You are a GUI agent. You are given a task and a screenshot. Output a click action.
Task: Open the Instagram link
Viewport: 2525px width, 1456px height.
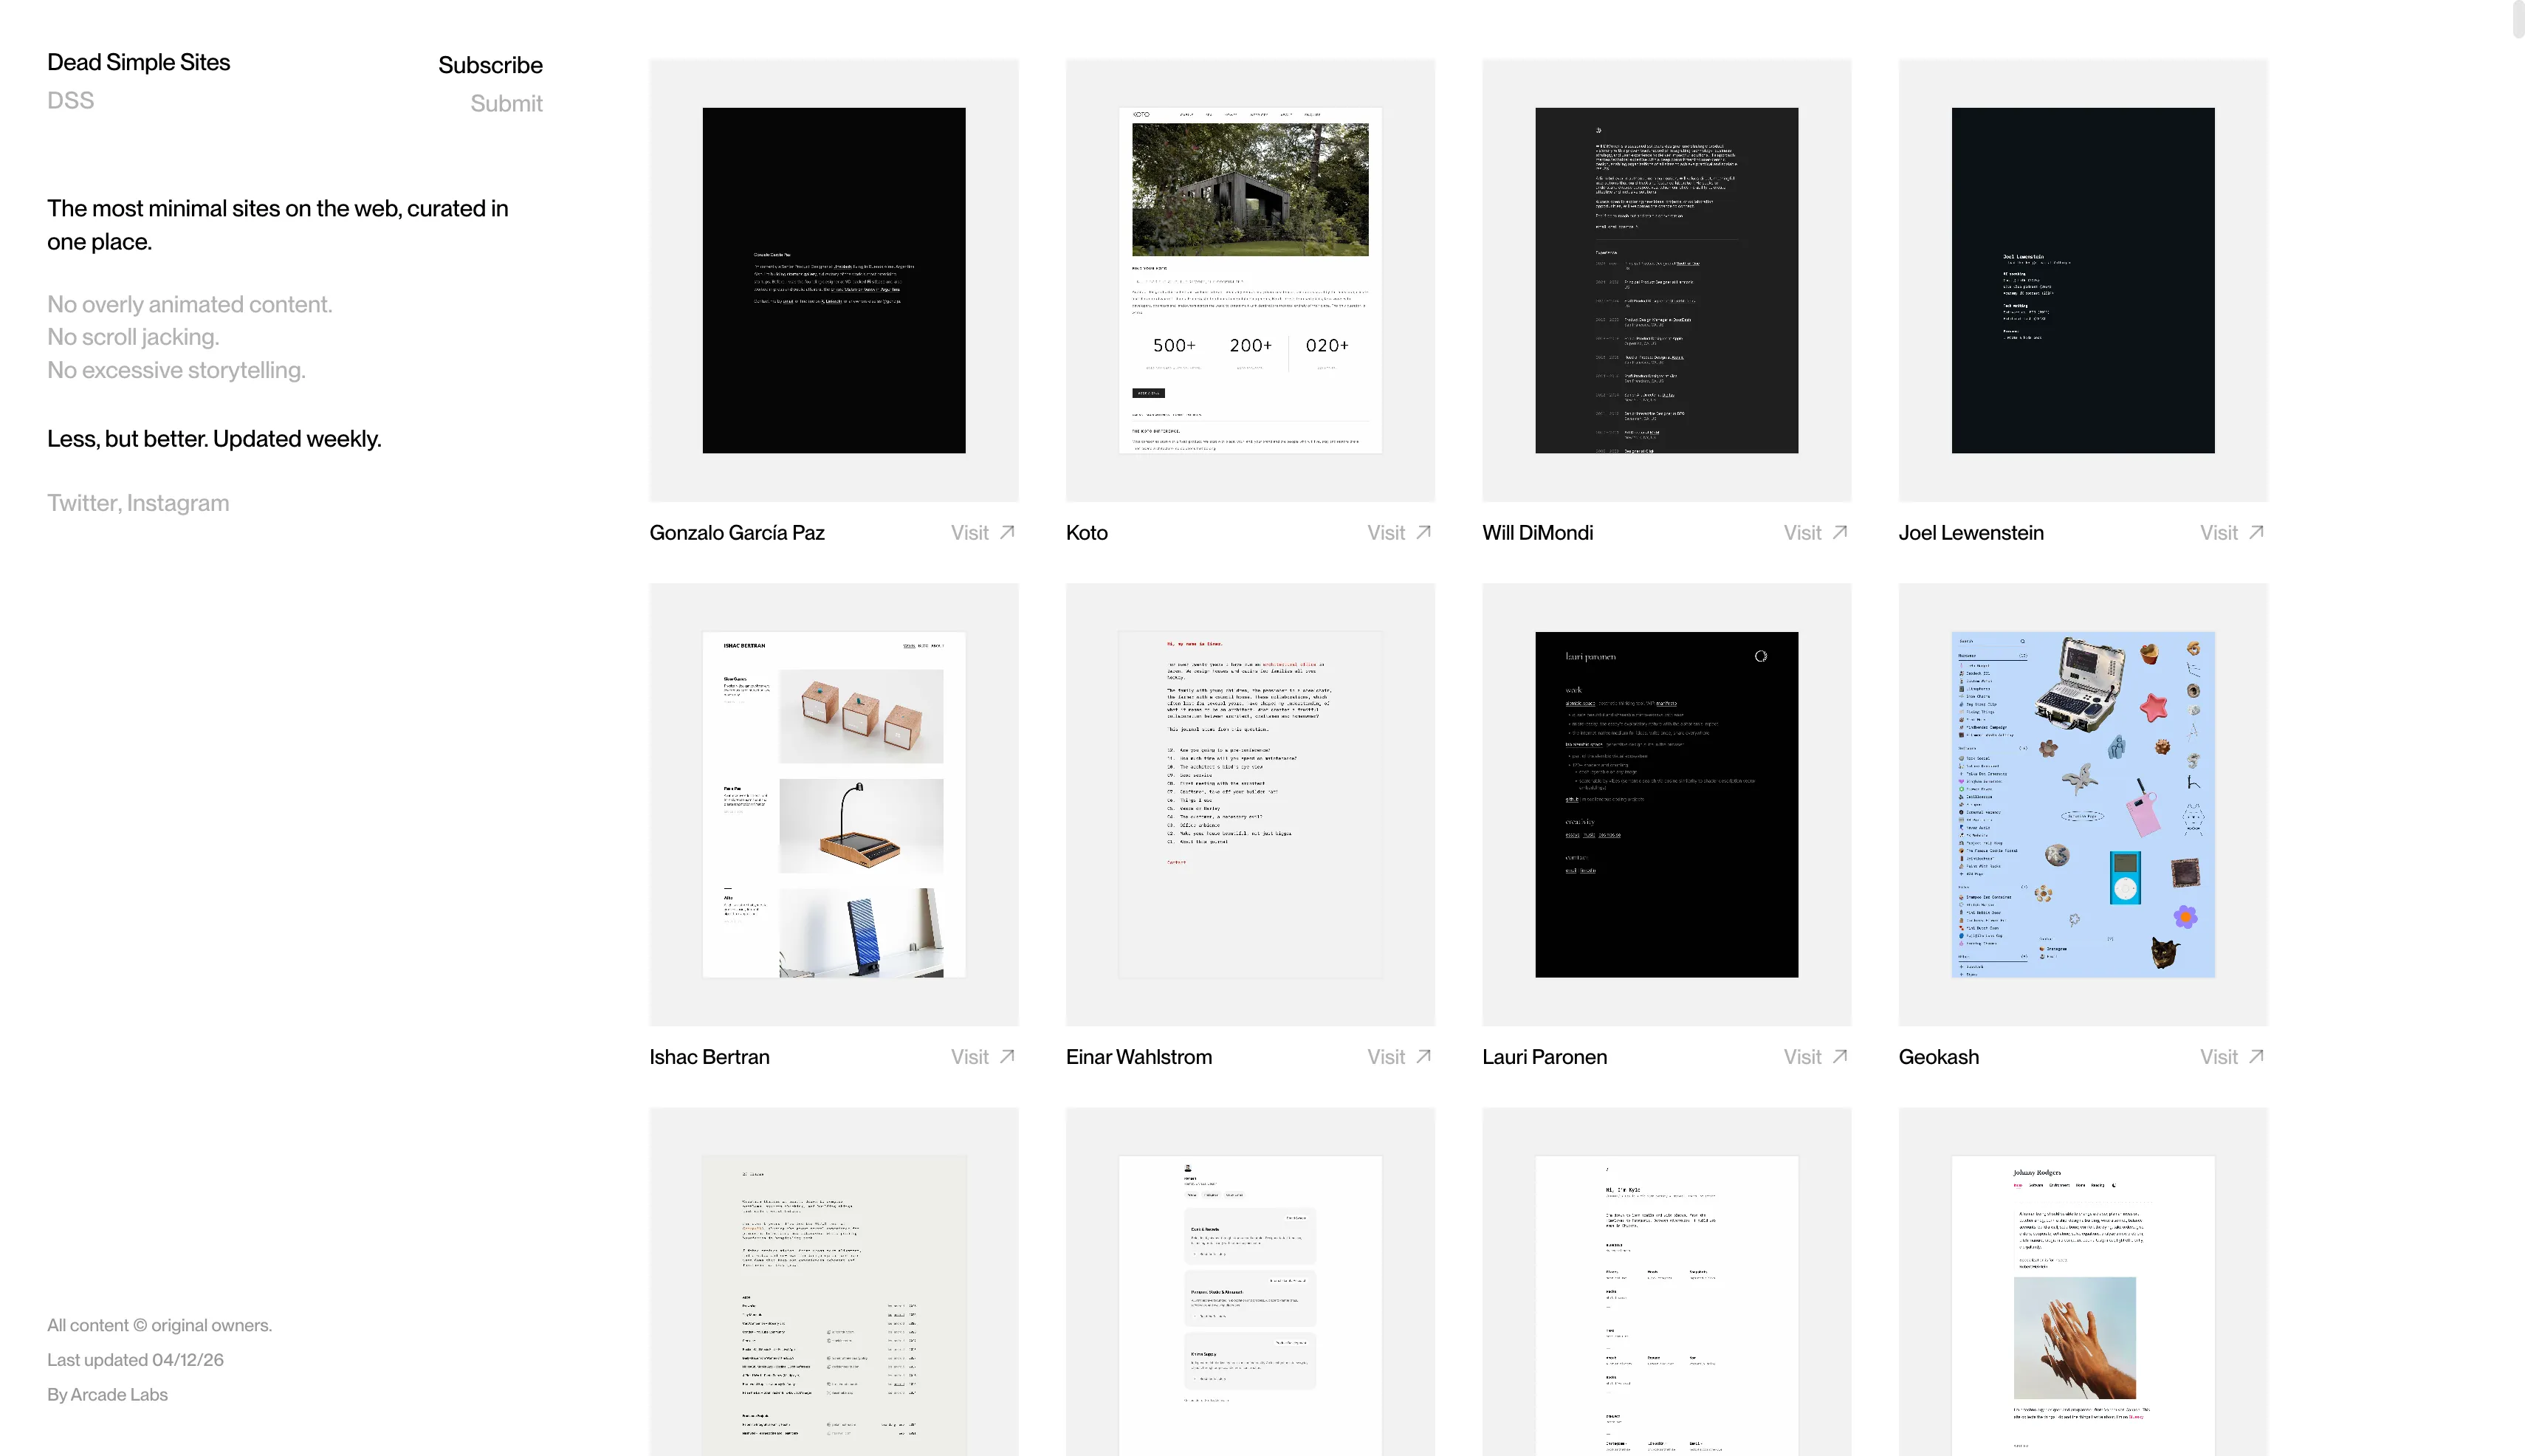(178, 503)
